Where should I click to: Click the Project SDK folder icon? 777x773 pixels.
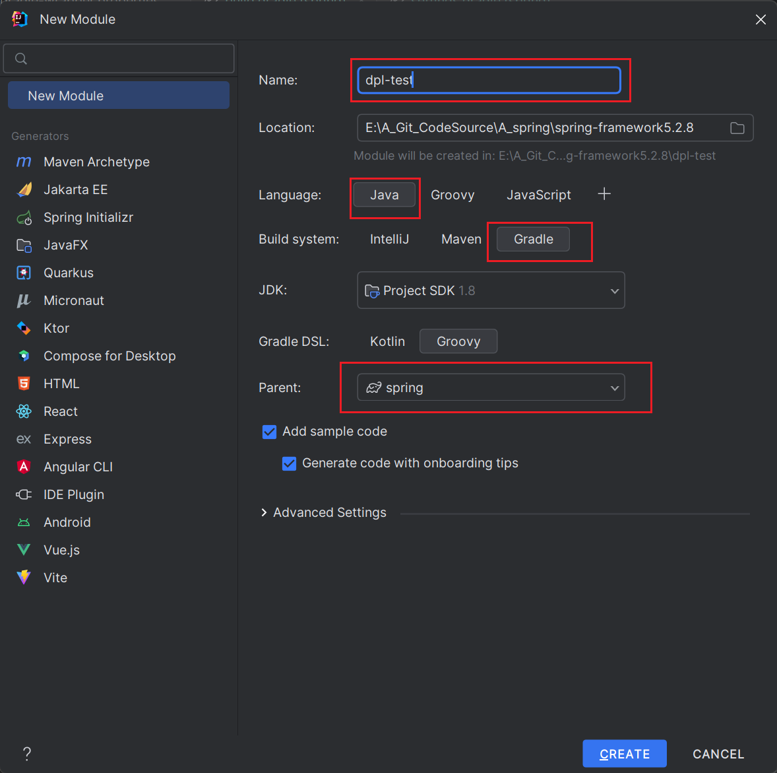[x=371, y=290]
